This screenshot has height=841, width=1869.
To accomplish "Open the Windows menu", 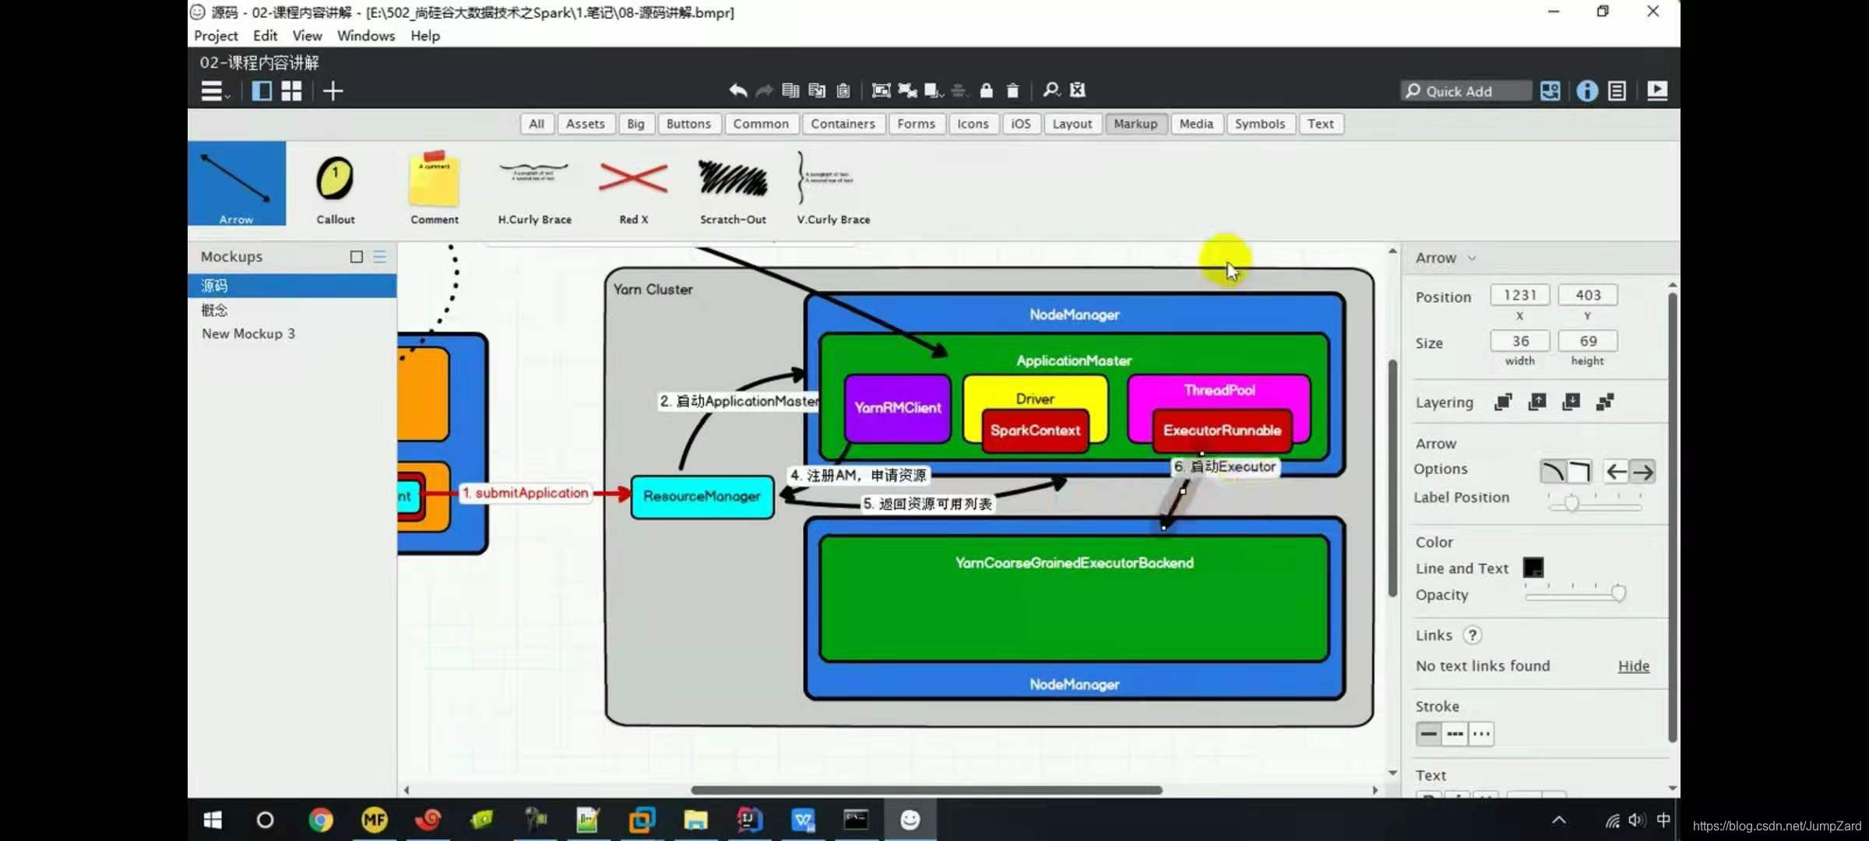I will point(366,36).
